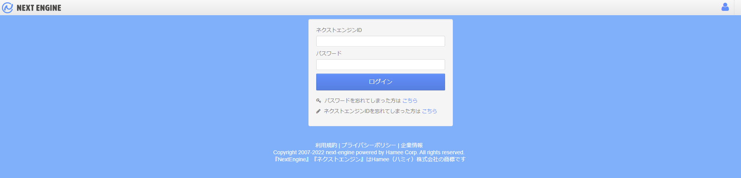
Task: Focus the パスワード input field
Action: click(380, 65)
